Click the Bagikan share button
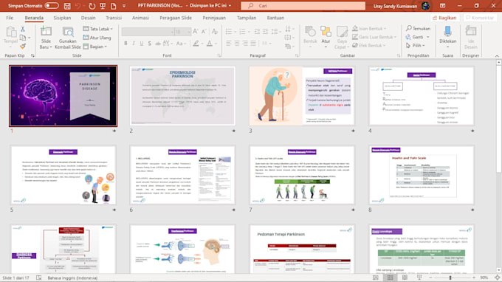Screen dimensions: 502x282 (x=444, y=18)
